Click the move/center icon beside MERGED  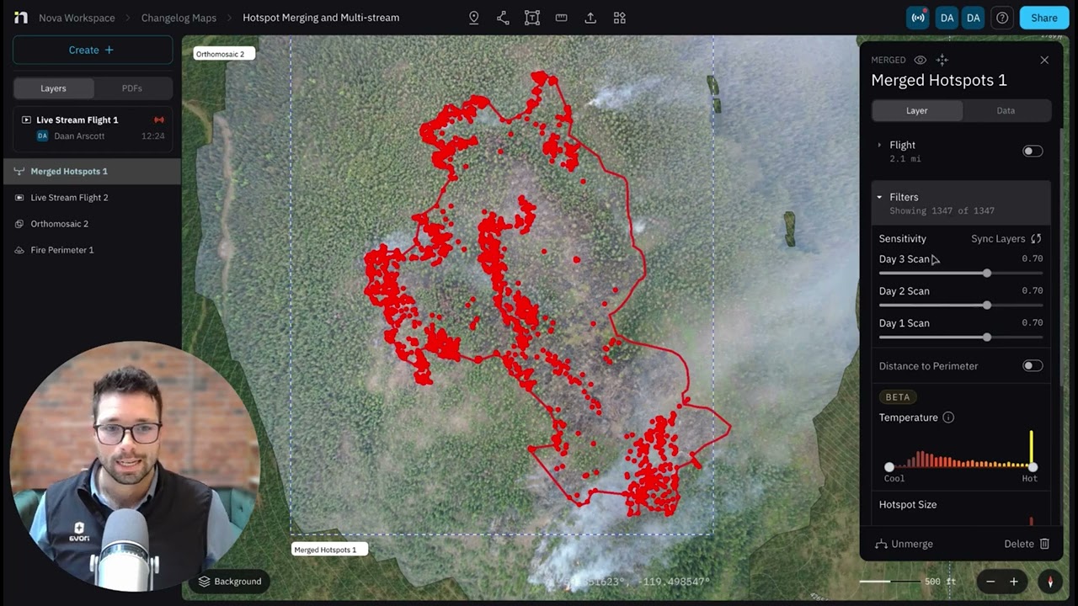tap(942, 60)
